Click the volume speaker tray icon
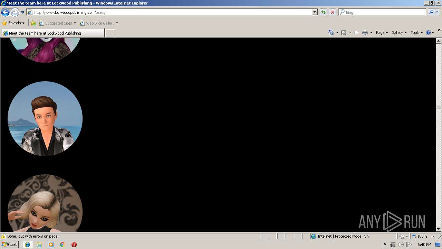 pyautogui.click(x=401, y=245)
